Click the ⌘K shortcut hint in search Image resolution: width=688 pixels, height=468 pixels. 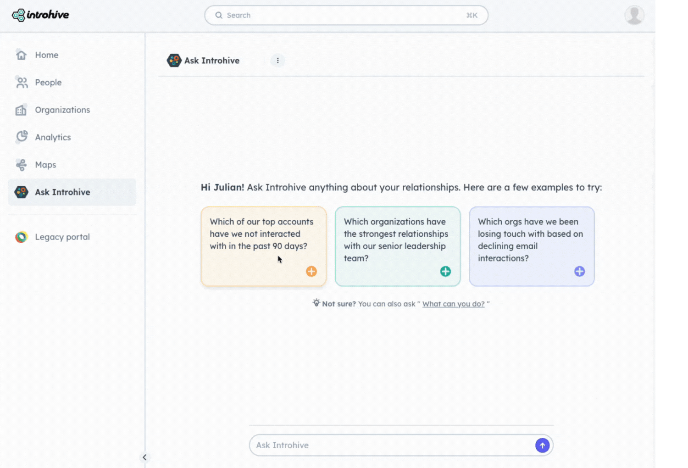click(472, 15)
